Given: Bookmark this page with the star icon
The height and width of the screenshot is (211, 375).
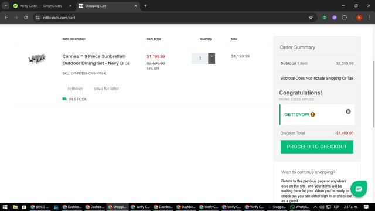Looking at the screenshot, I should tap(311, 18).
